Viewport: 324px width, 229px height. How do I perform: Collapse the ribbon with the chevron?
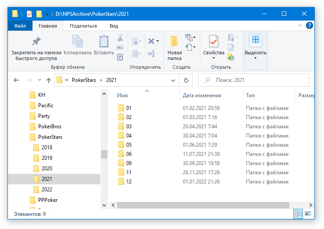[299, 25]
